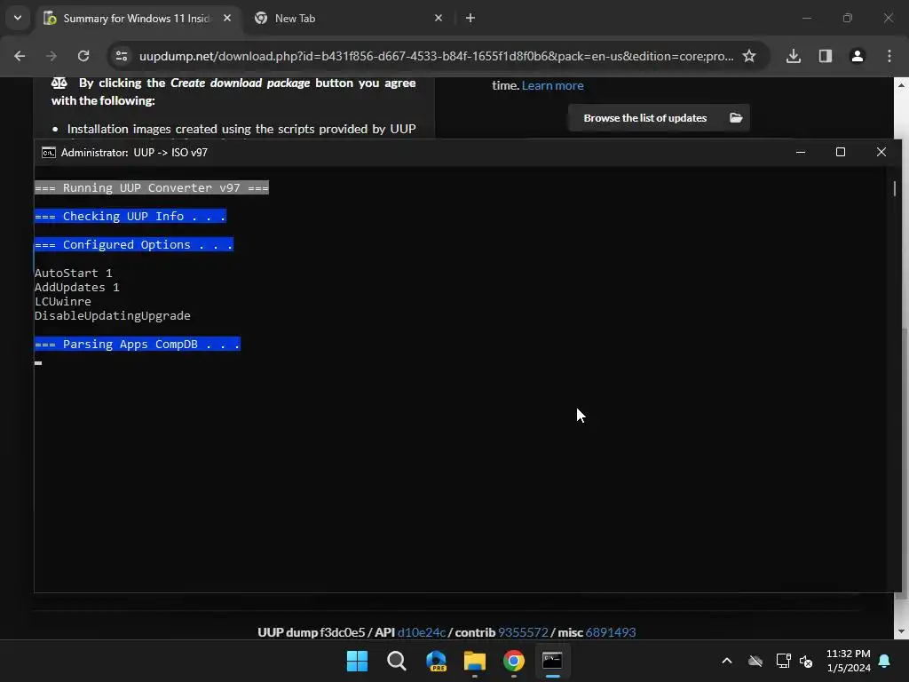Image resolution: width=909 pixels, height=682 pixels.
Task: Open a new Chrome tab with the plus button
Action: tap(470, 18)
